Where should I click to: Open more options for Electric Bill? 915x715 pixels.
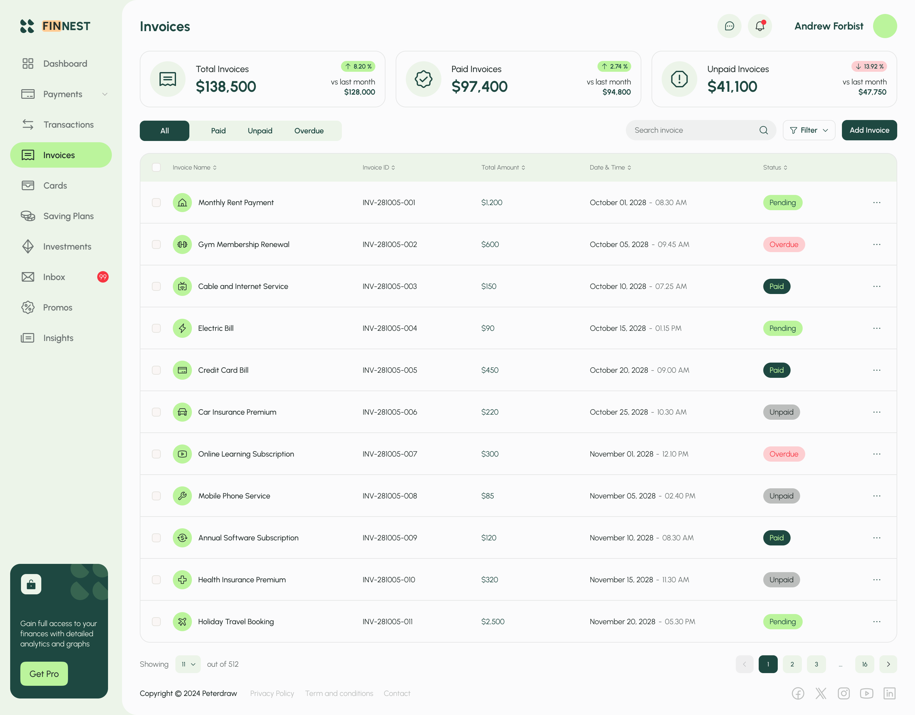[877, 328]
